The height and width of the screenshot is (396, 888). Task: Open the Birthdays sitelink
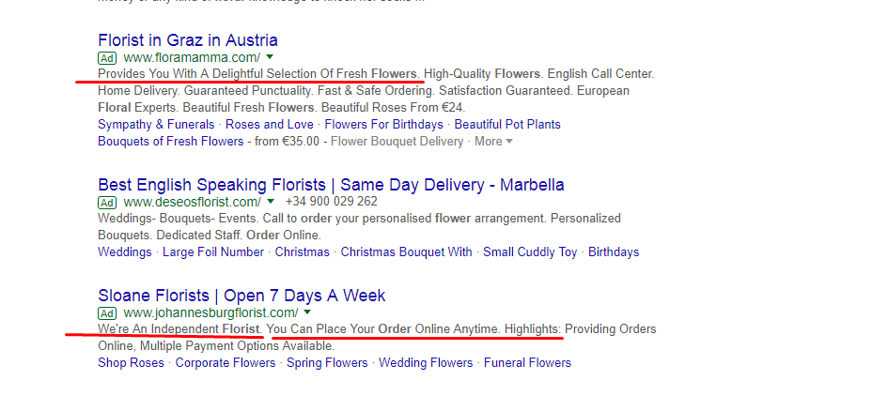pos(614,252)
